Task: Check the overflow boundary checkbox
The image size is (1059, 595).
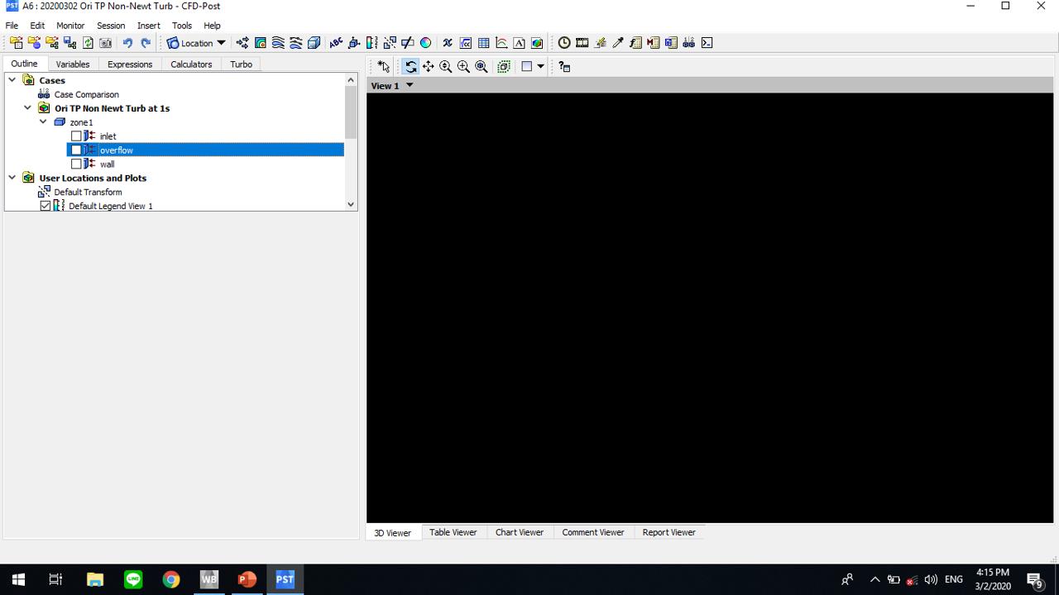Action: coord(76,150)
